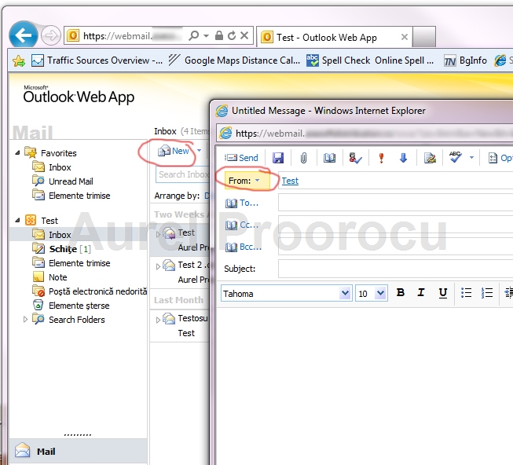Set low importance with blue down arrow
Screen dimensions: 513x465
(403, 158)
